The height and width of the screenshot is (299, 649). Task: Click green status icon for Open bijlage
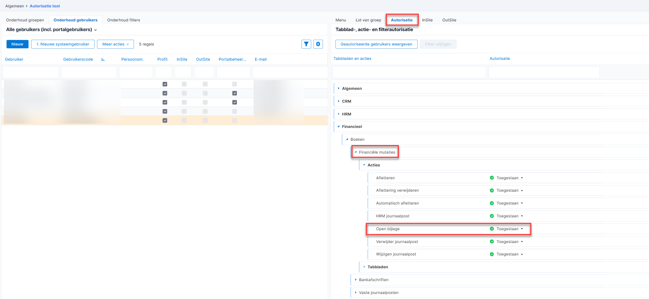pos(492,229)
